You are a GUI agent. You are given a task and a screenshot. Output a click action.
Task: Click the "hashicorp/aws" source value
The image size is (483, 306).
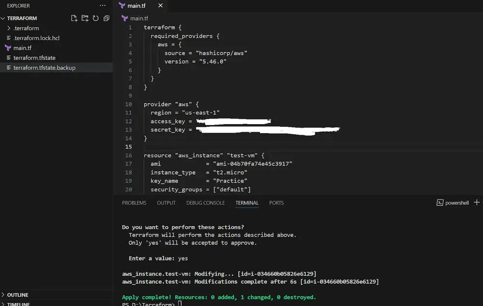pos(222,53)
